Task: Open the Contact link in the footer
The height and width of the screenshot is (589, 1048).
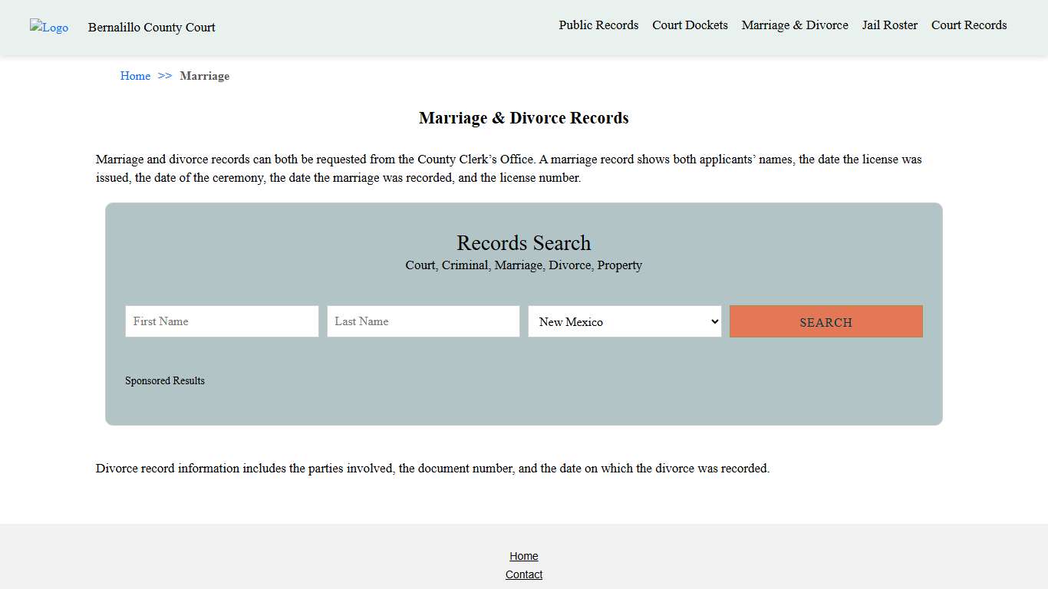Action: (x=524, y=574)
